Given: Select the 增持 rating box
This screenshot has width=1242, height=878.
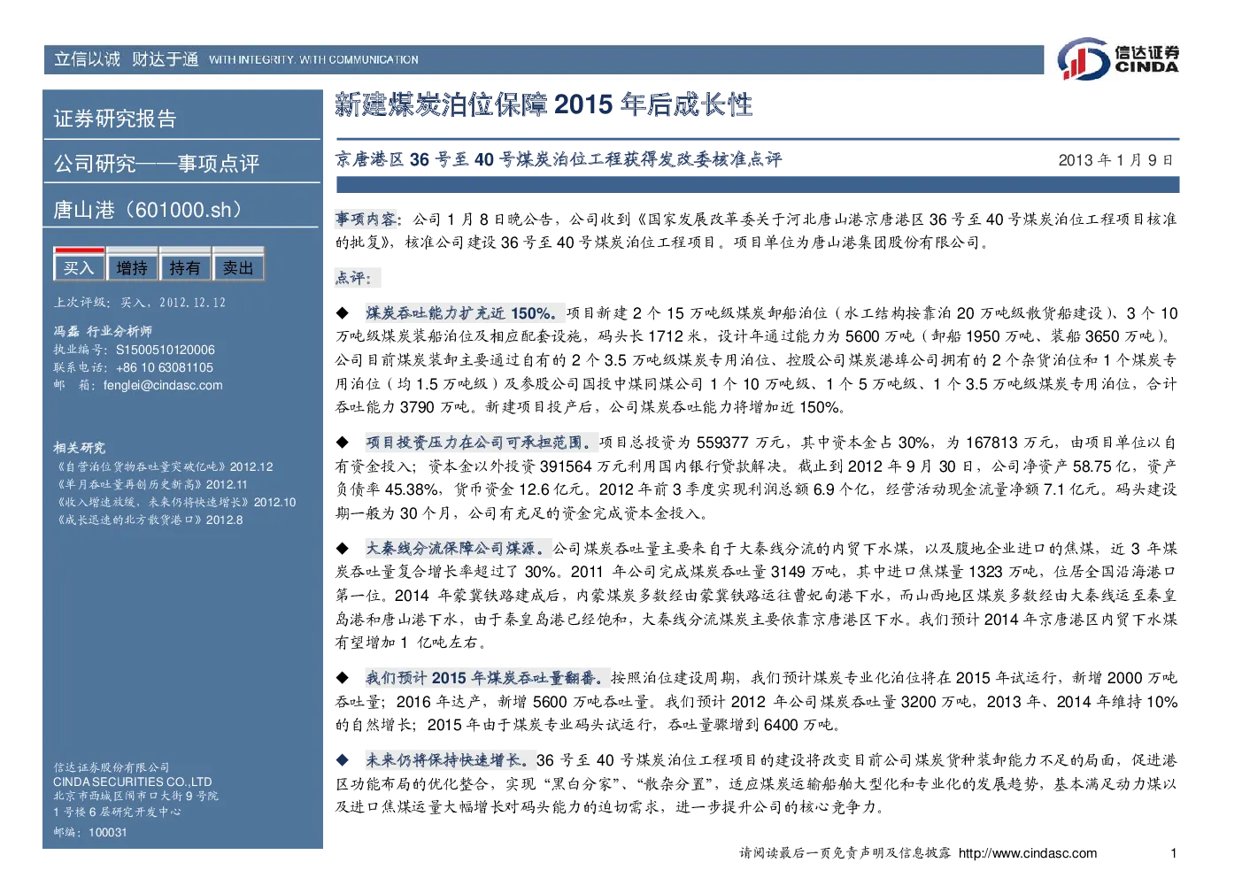Looking at the screenshot, I should coord(132,266).
